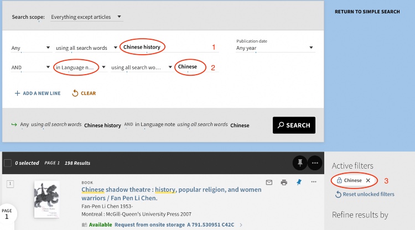Click the 'Refine results by' heading
415x230 pixels.
click(x=360, y=215)
